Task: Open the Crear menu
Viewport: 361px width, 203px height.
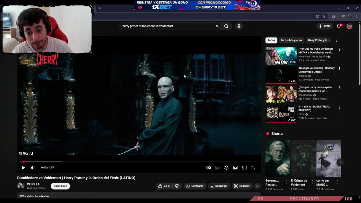Action: (325, 26)
